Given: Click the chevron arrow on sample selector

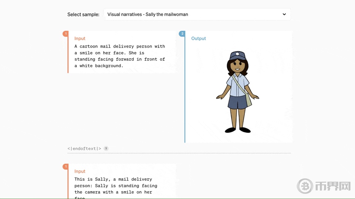Looking at the screenshot, I should [x=284, y=14].
